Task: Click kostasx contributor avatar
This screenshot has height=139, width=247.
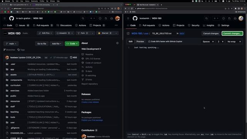Action: (x=84, y=136)
